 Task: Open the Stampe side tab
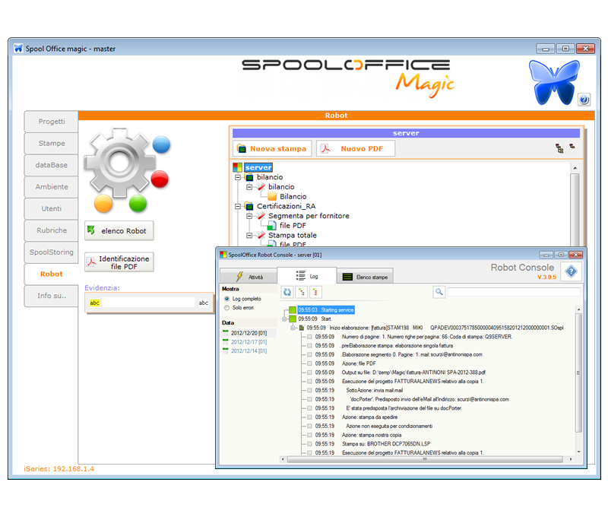[x=51, y=144]
